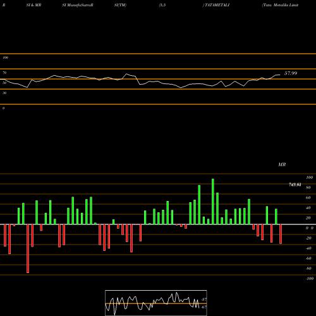The height and width of the screenshot is (316, 316).
Task: Click the 'SI & MR' header text
Action: coord(33,5)
